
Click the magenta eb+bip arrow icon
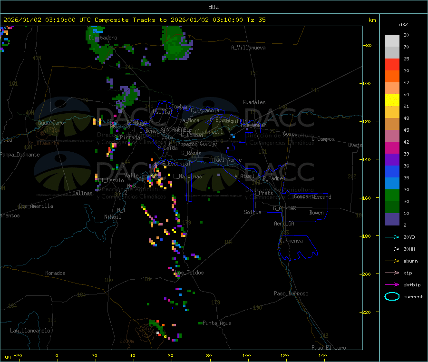click(392, 285)
